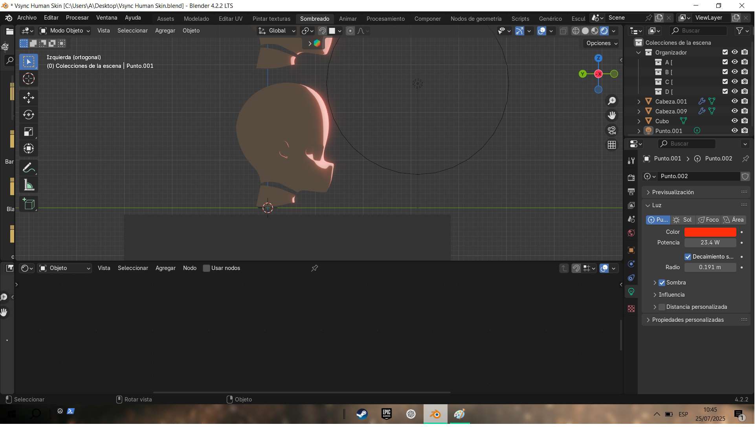Enable the Usar nodos checkbox
Viewport: 756px width, 427px height.
click(207, 269)
